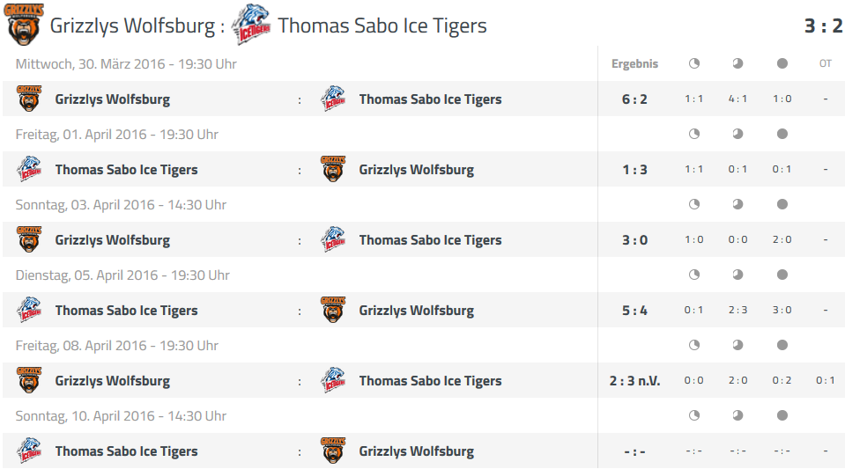This screenshot has width=845, height=469.
Task: Click the OT column header
Action: [x=826, y=63]
